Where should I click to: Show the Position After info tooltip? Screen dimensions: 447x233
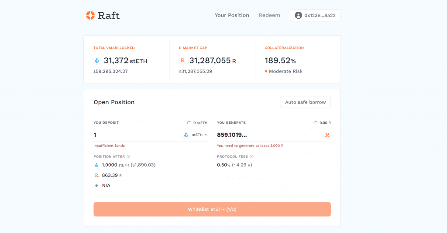129,156
